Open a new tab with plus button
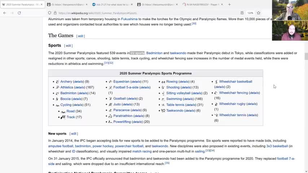The image size is (308, 173). (x=229, y=4)
